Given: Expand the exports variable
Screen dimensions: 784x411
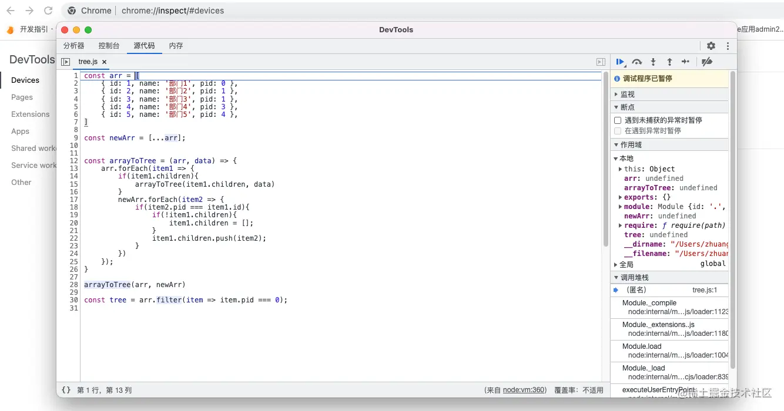Looking at the screenshot, I should 621,197.
